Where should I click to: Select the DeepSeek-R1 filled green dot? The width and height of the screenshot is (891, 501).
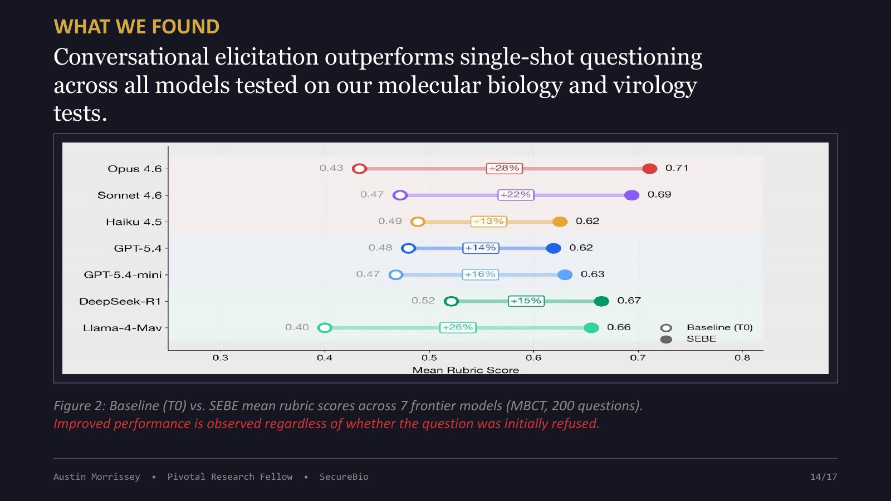601,301
